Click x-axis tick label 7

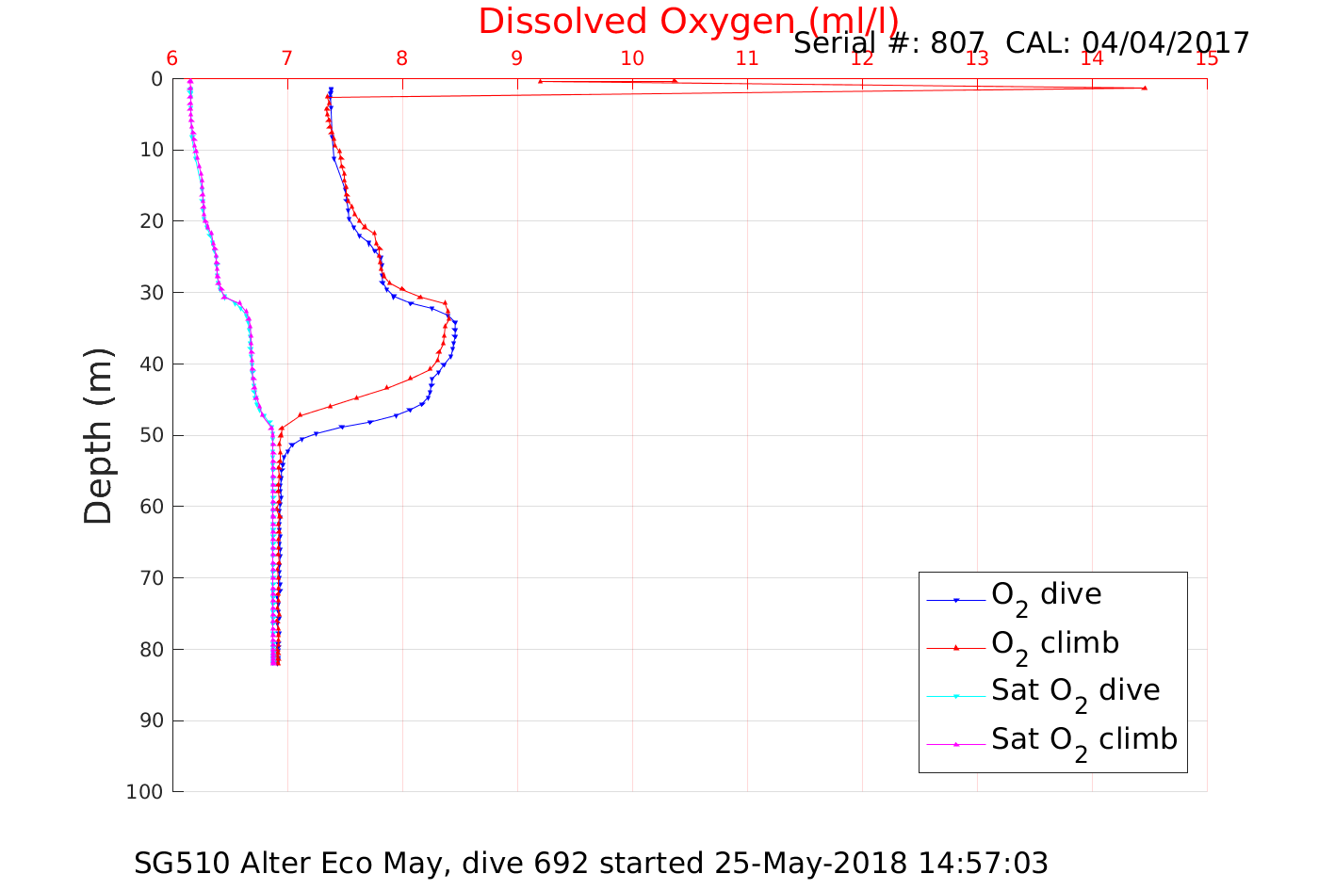pos(287,59)
